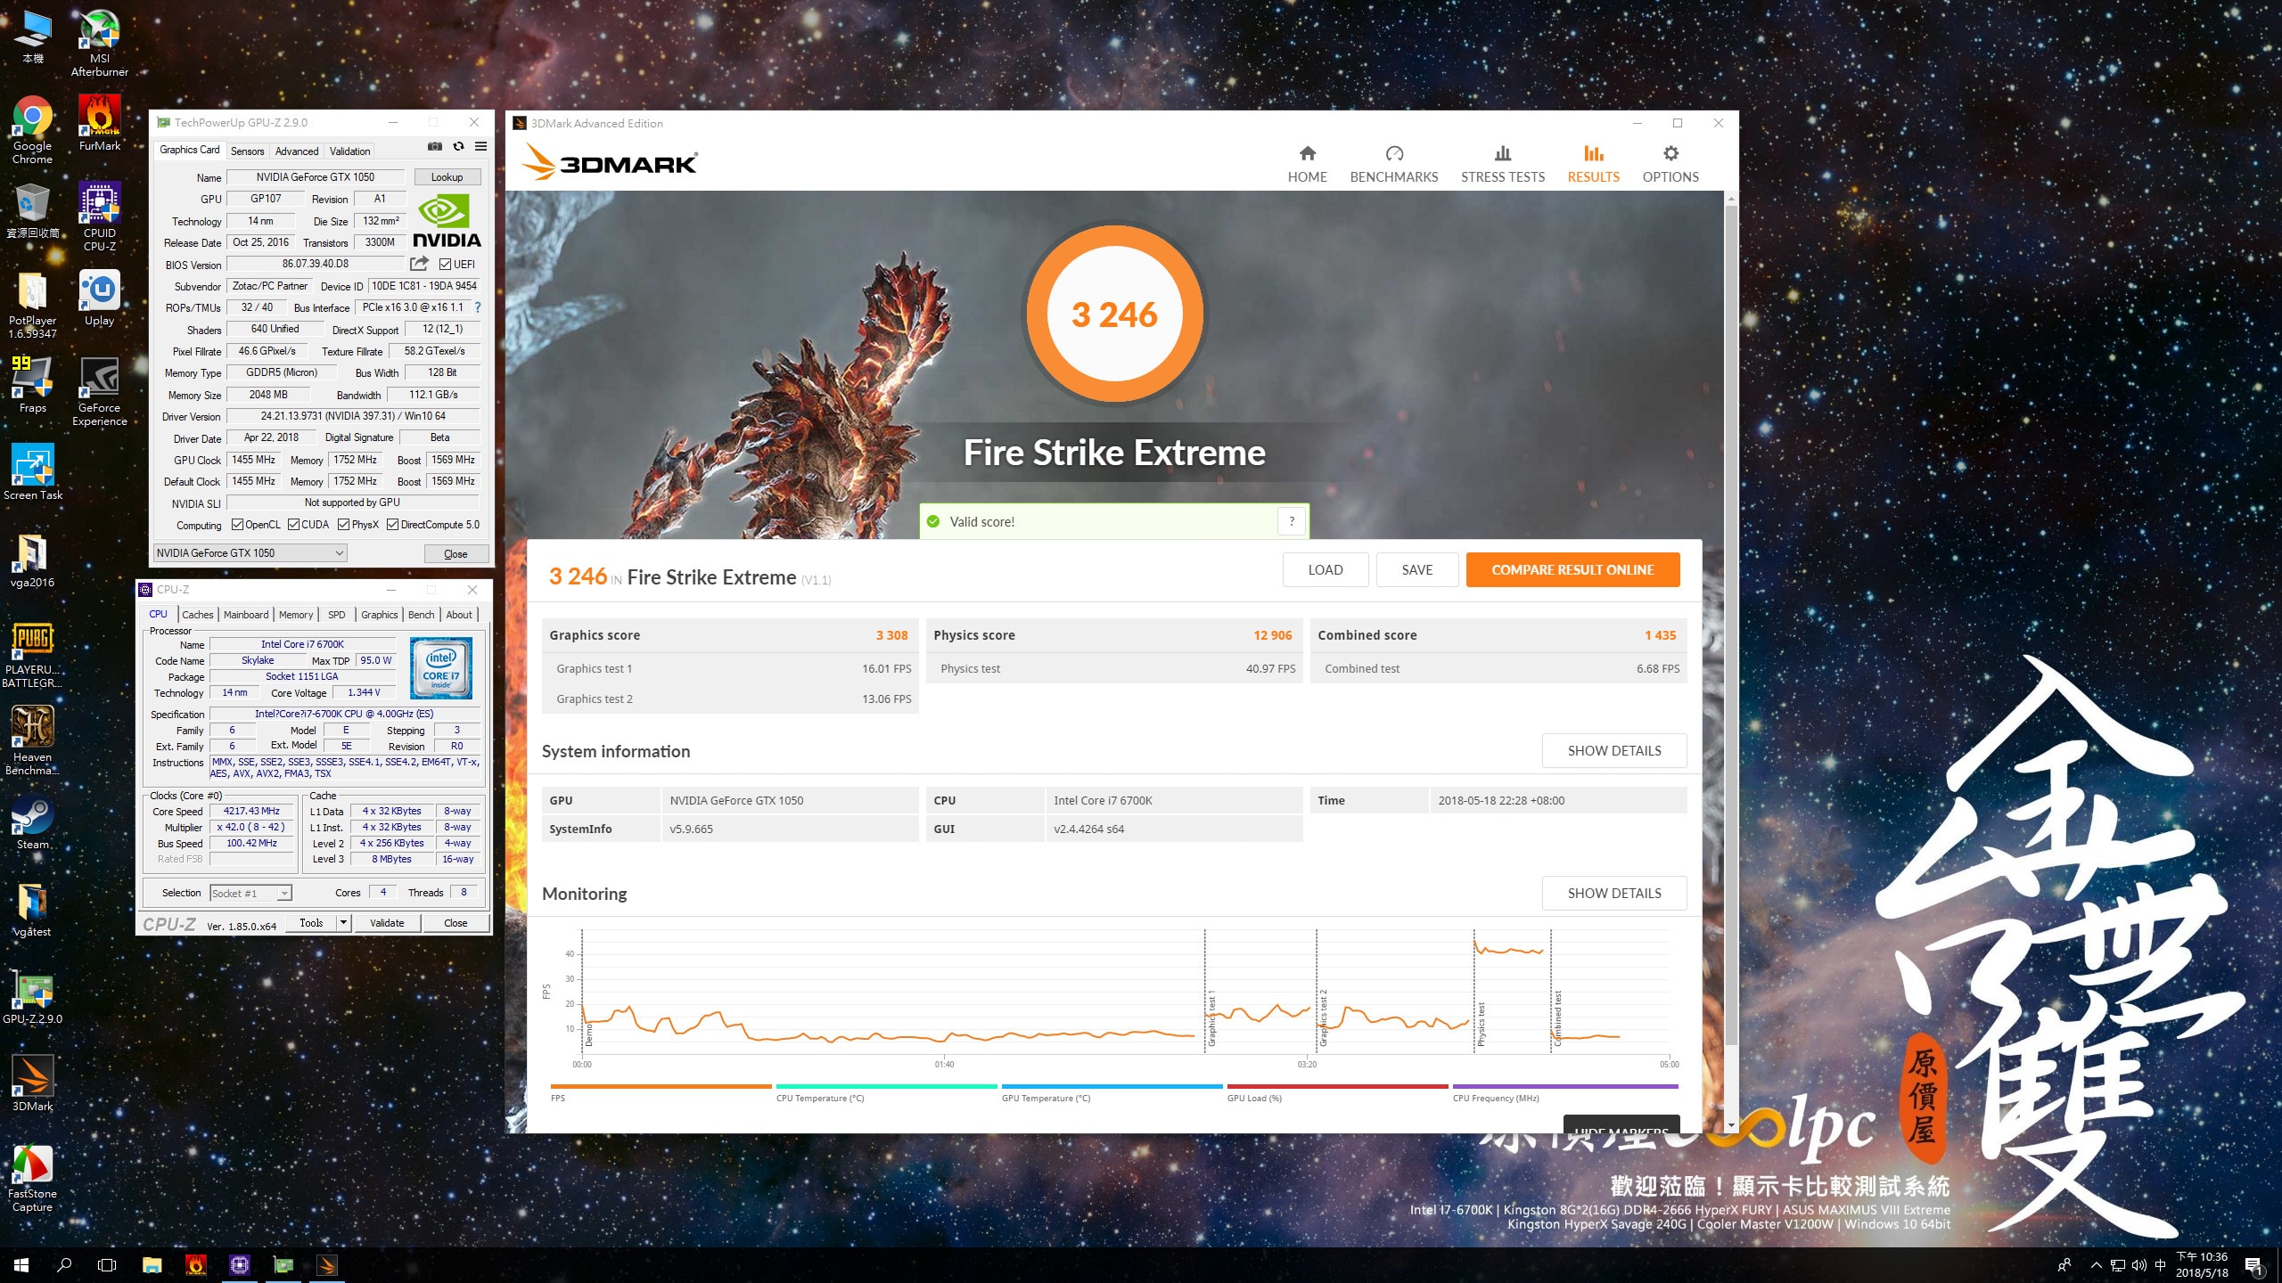The width and height of the screenshot is (2282, 1283).
Task: Click COMPARE RESULT ONLINE button
Action: [1572, 570]
